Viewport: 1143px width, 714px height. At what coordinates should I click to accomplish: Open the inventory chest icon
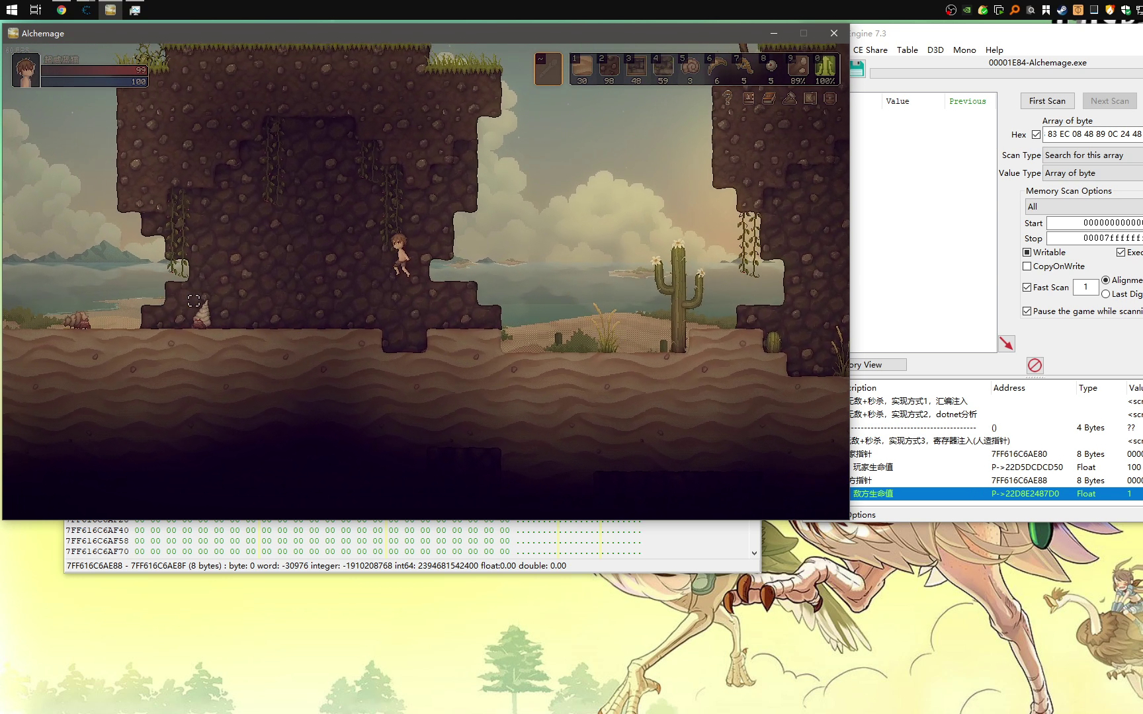pos(831,99)
